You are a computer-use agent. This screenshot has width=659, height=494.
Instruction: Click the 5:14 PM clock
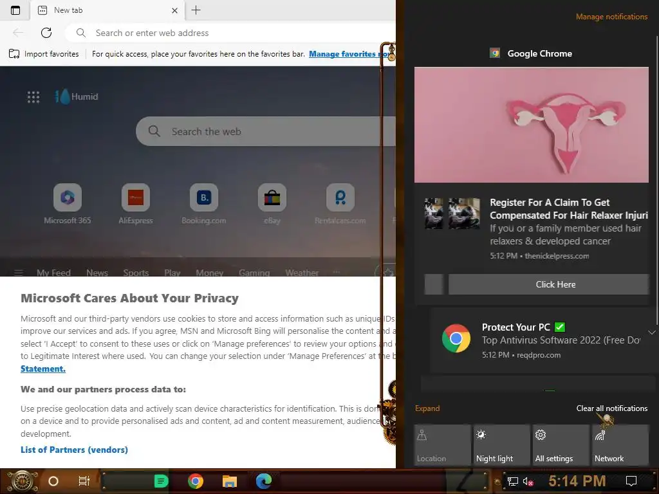[x=577, y=481]
